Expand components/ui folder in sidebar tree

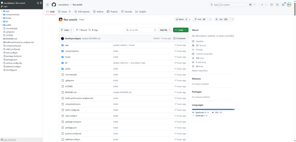(2, 15)
